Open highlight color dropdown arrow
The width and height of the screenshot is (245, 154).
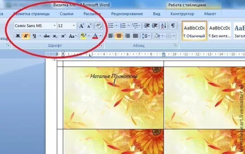(x=89, y=36)
